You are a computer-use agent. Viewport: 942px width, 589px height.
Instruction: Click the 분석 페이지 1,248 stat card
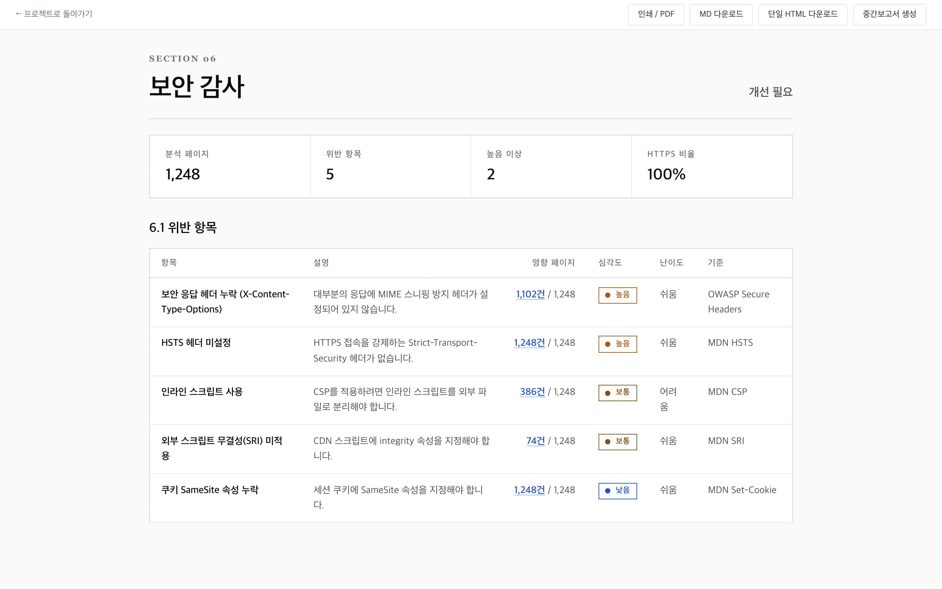[230, 166]
